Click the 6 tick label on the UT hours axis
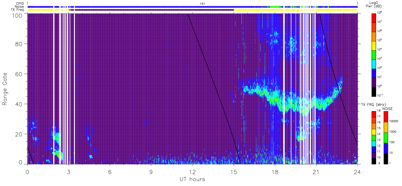Screen dimensions: 402x186 pyautogui.click(x=110, y=172)
